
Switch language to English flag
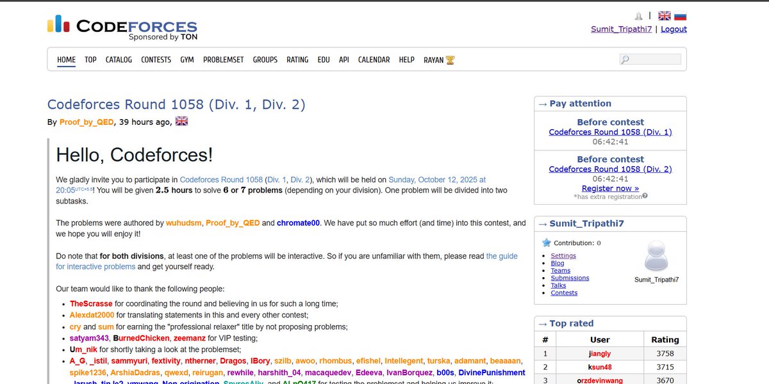[665, 16]
